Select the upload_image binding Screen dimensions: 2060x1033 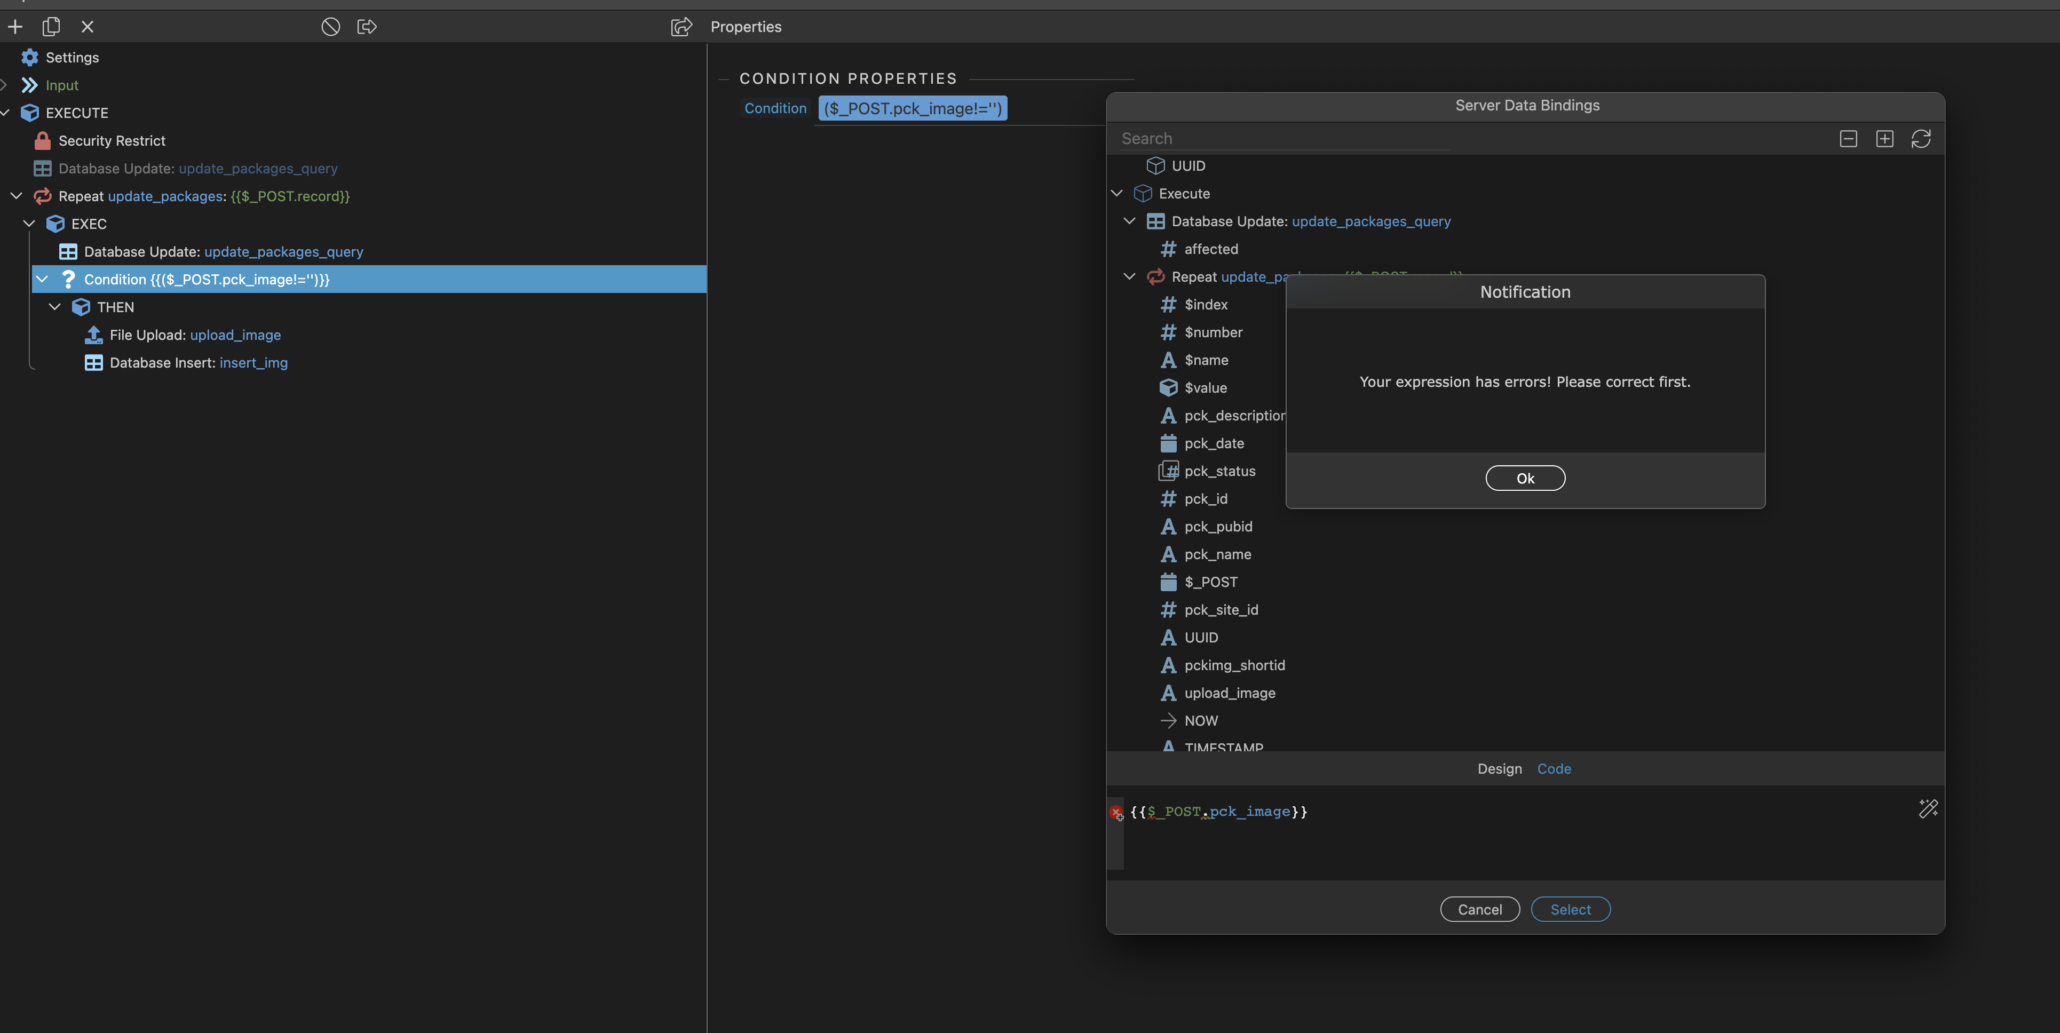point(1230,693)
